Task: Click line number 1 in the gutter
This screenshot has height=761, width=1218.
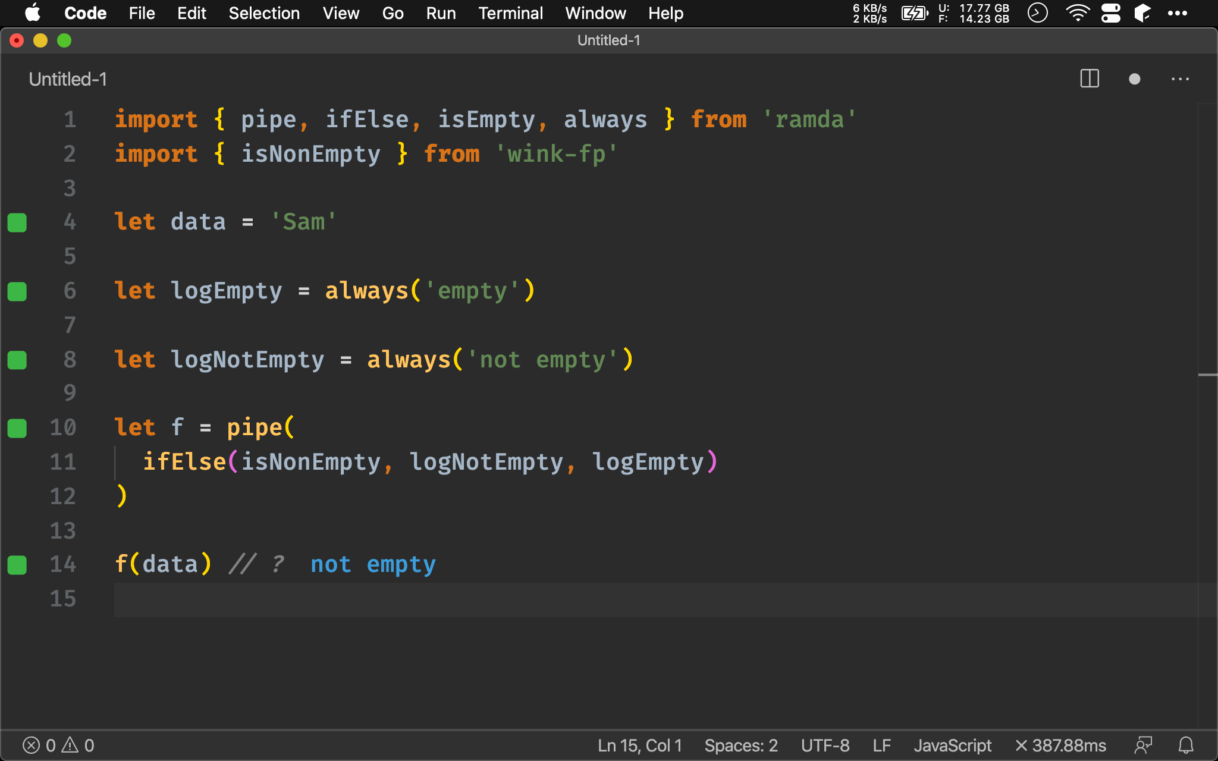Action: click(x=70, y=120)
